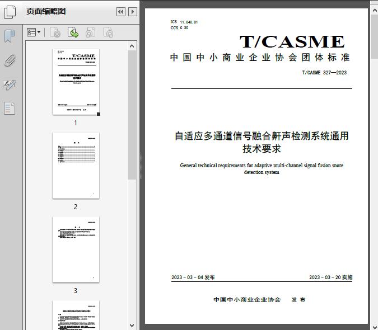This screenshot has width=378, height=330.
Task: Click the delete pages icon
Action: 55,32
